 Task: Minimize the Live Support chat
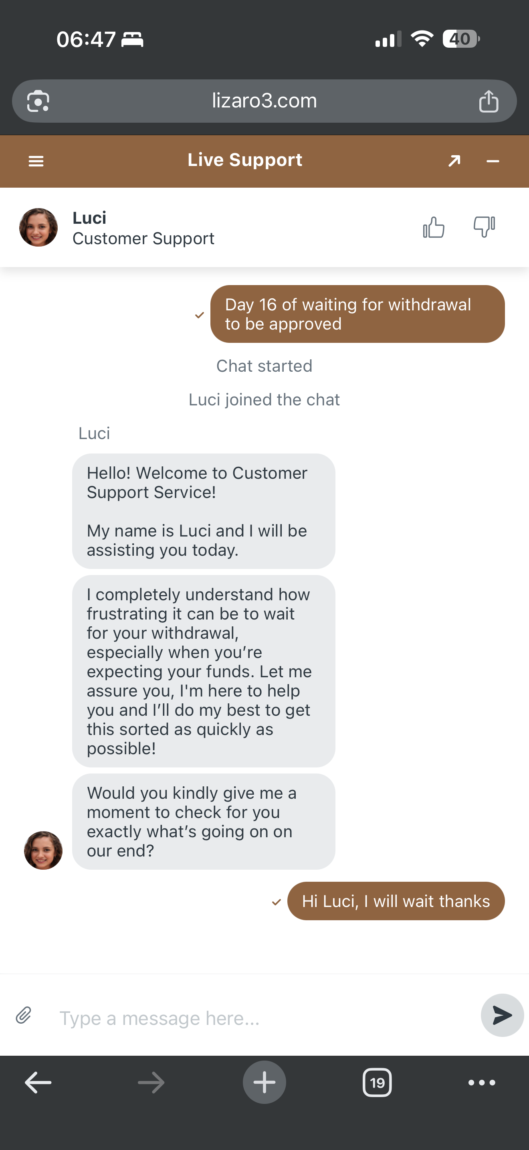[493, 161]
